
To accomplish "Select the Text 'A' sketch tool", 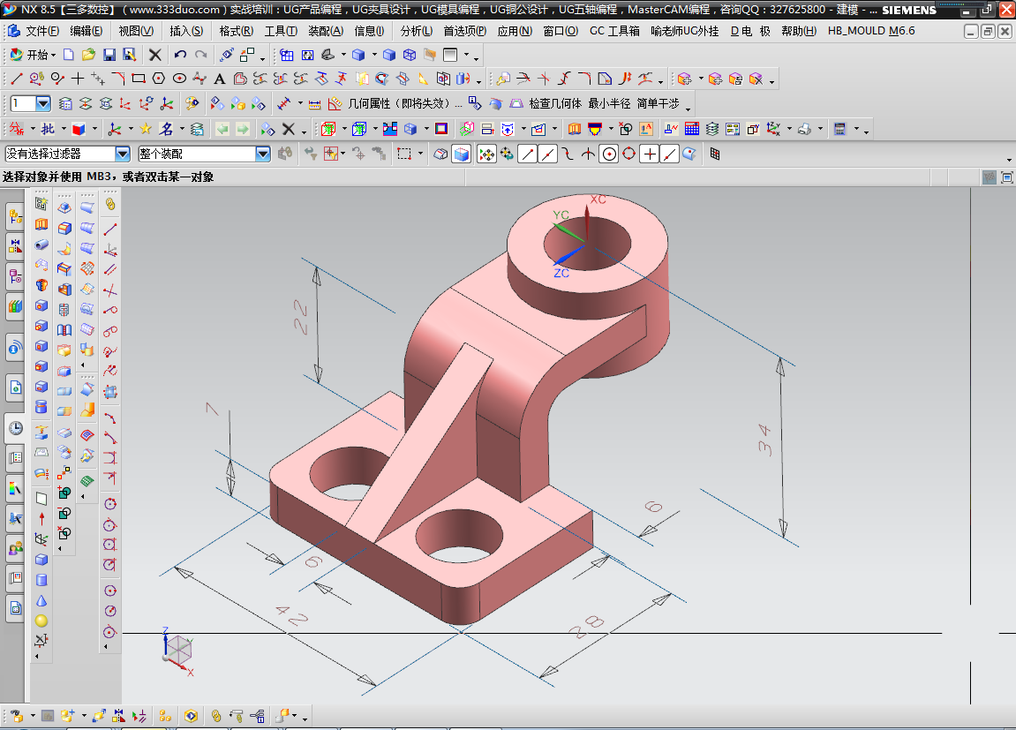I will 220,79.
